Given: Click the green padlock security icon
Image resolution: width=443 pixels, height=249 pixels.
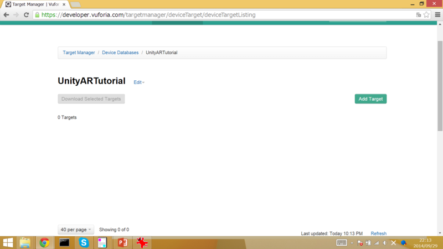Looking at the screenshot, I should click(37, 15).
